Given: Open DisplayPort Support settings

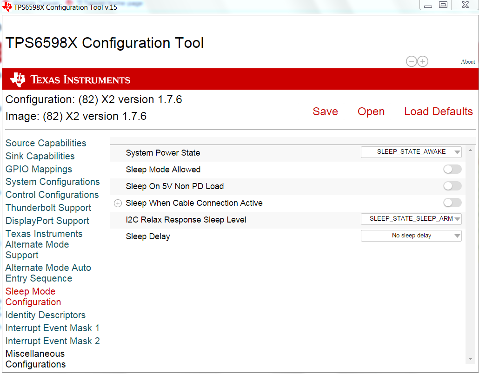Looking at the screenshot, I should pos(47,221).
